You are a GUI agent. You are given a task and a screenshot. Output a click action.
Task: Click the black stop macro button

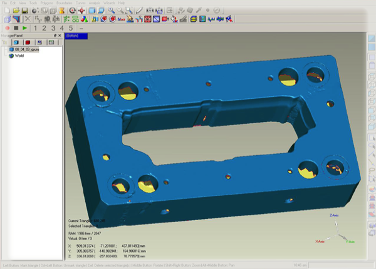pyautogui.click(x=15, y=28)
